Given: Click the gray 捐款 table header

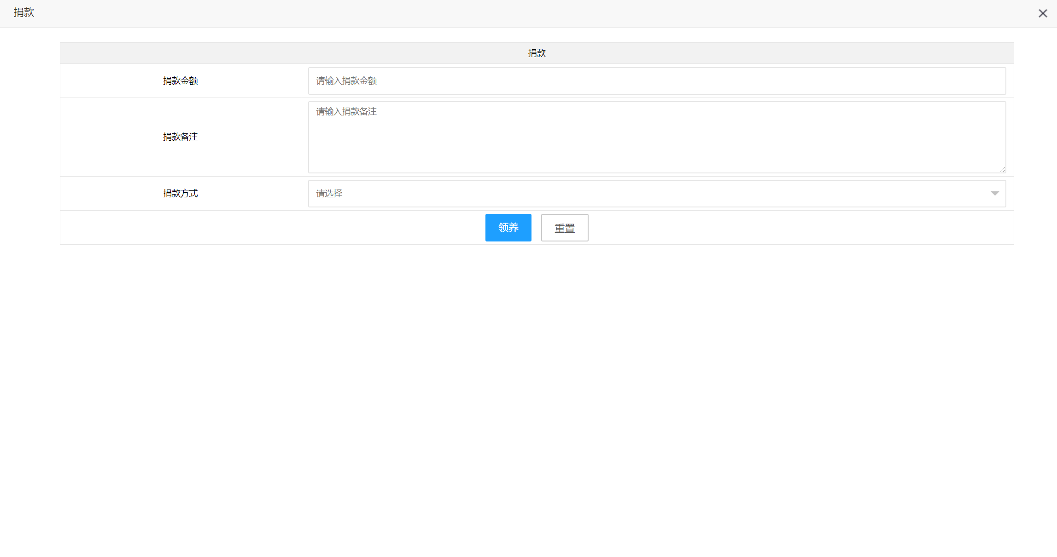Looking at the screenshot, I should tap(537, 53).
